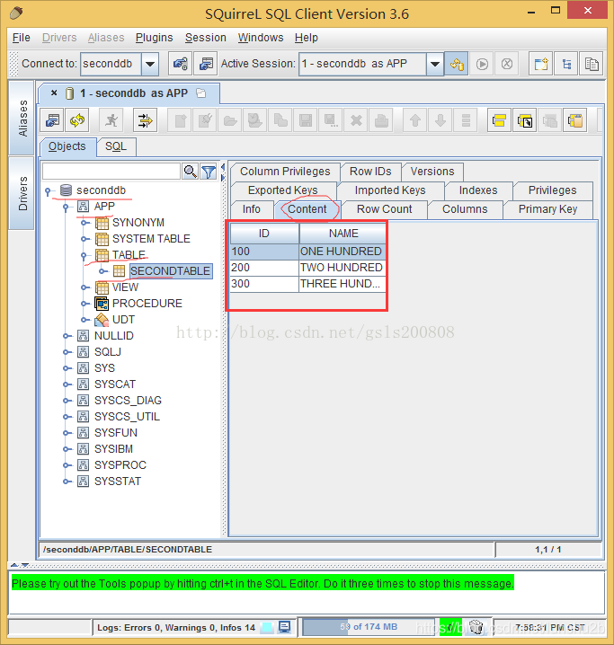Open the Drivers side panel tab
Viewport: 614px width, 645px height.
(22, 193)
